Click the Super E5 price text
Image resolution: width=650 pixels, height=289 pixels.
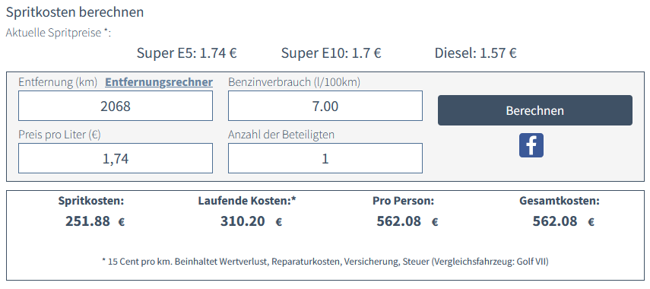[186, 53]
